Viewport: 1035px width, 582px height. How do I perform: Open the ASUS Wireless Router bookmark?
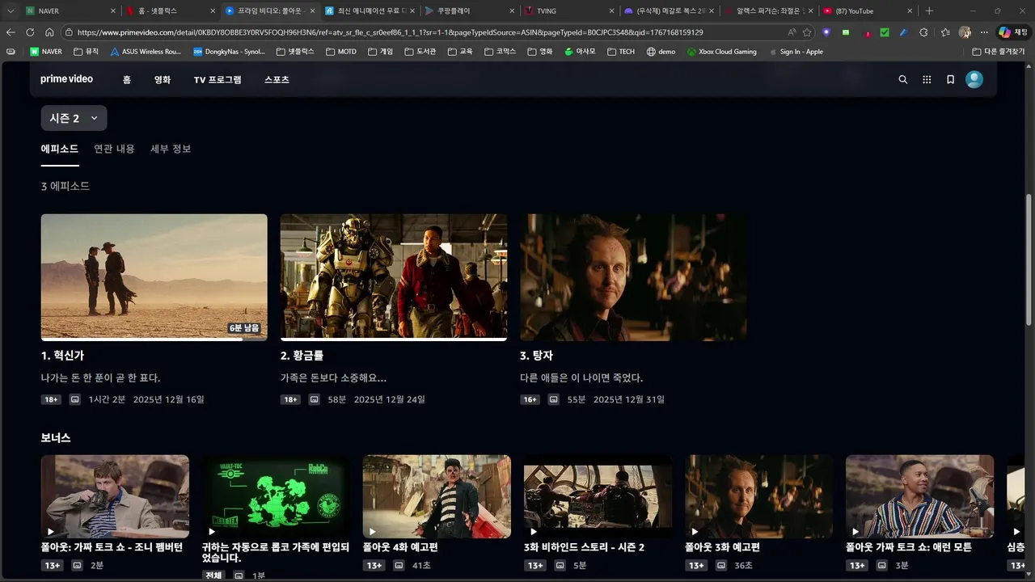146,52
